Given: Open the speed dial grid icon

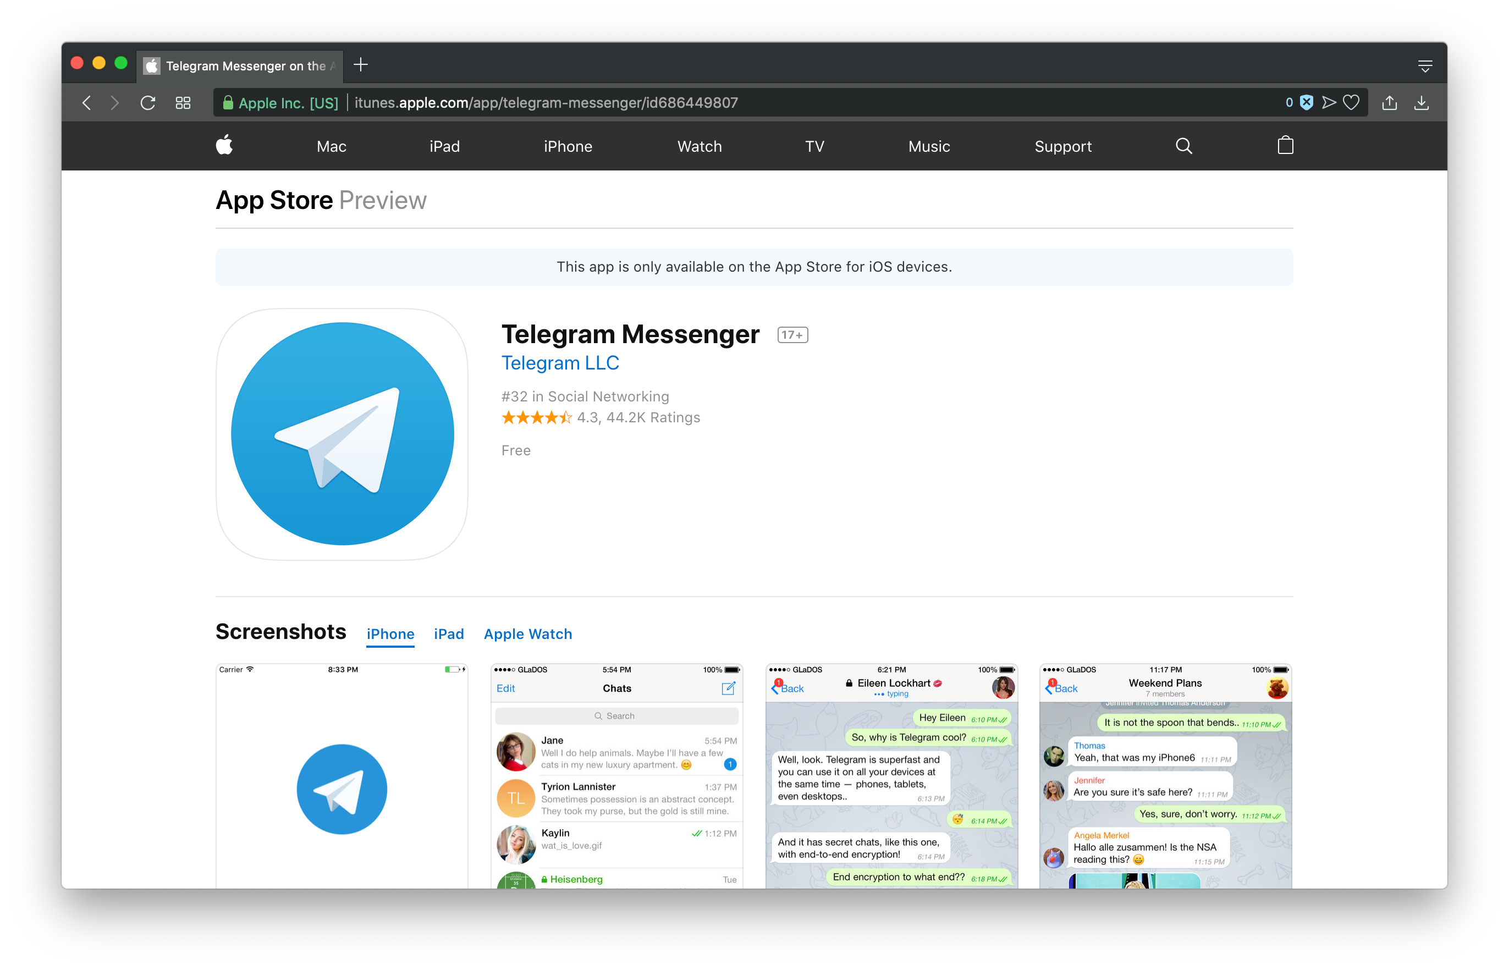Looking at the screenshot, I should [x=183, y=103].
